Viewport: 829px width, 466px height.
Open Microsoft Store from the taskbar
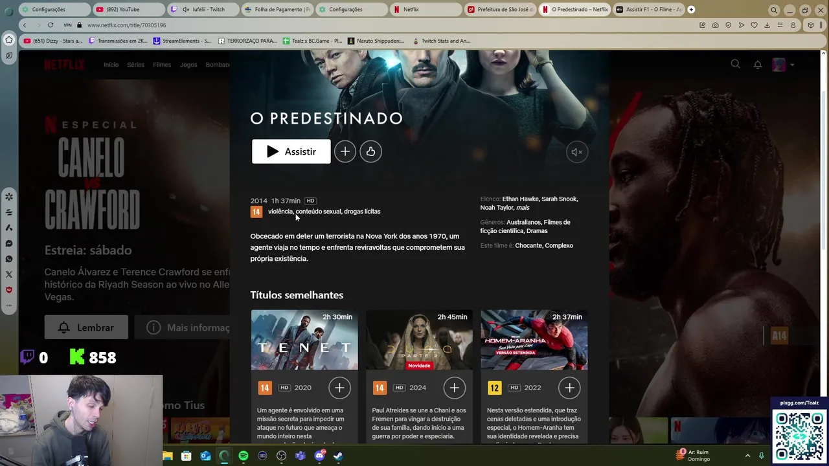(187, 456)
